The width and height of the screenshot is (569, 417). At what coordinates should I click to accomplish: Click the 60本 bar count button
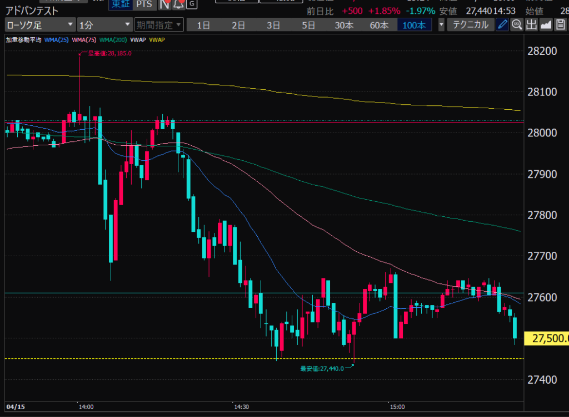point(379,24)
